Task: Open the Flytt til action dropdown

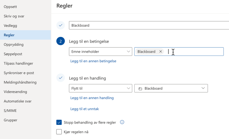Action: [x=100, y=88]
